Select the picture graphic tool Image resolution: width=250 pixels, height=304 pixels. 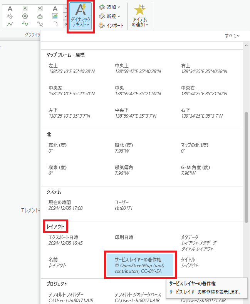pos(55,16)
